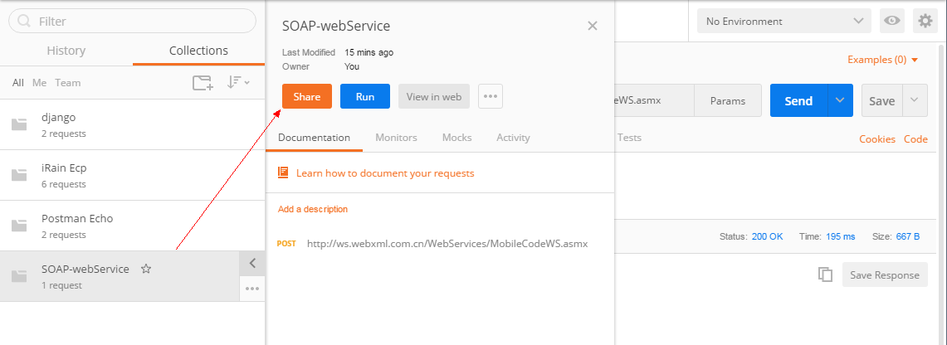Expand the Send button dropdown arrow
Viewport: 947px width, 345px height.
pyautogui.click(x=840, y=100)
